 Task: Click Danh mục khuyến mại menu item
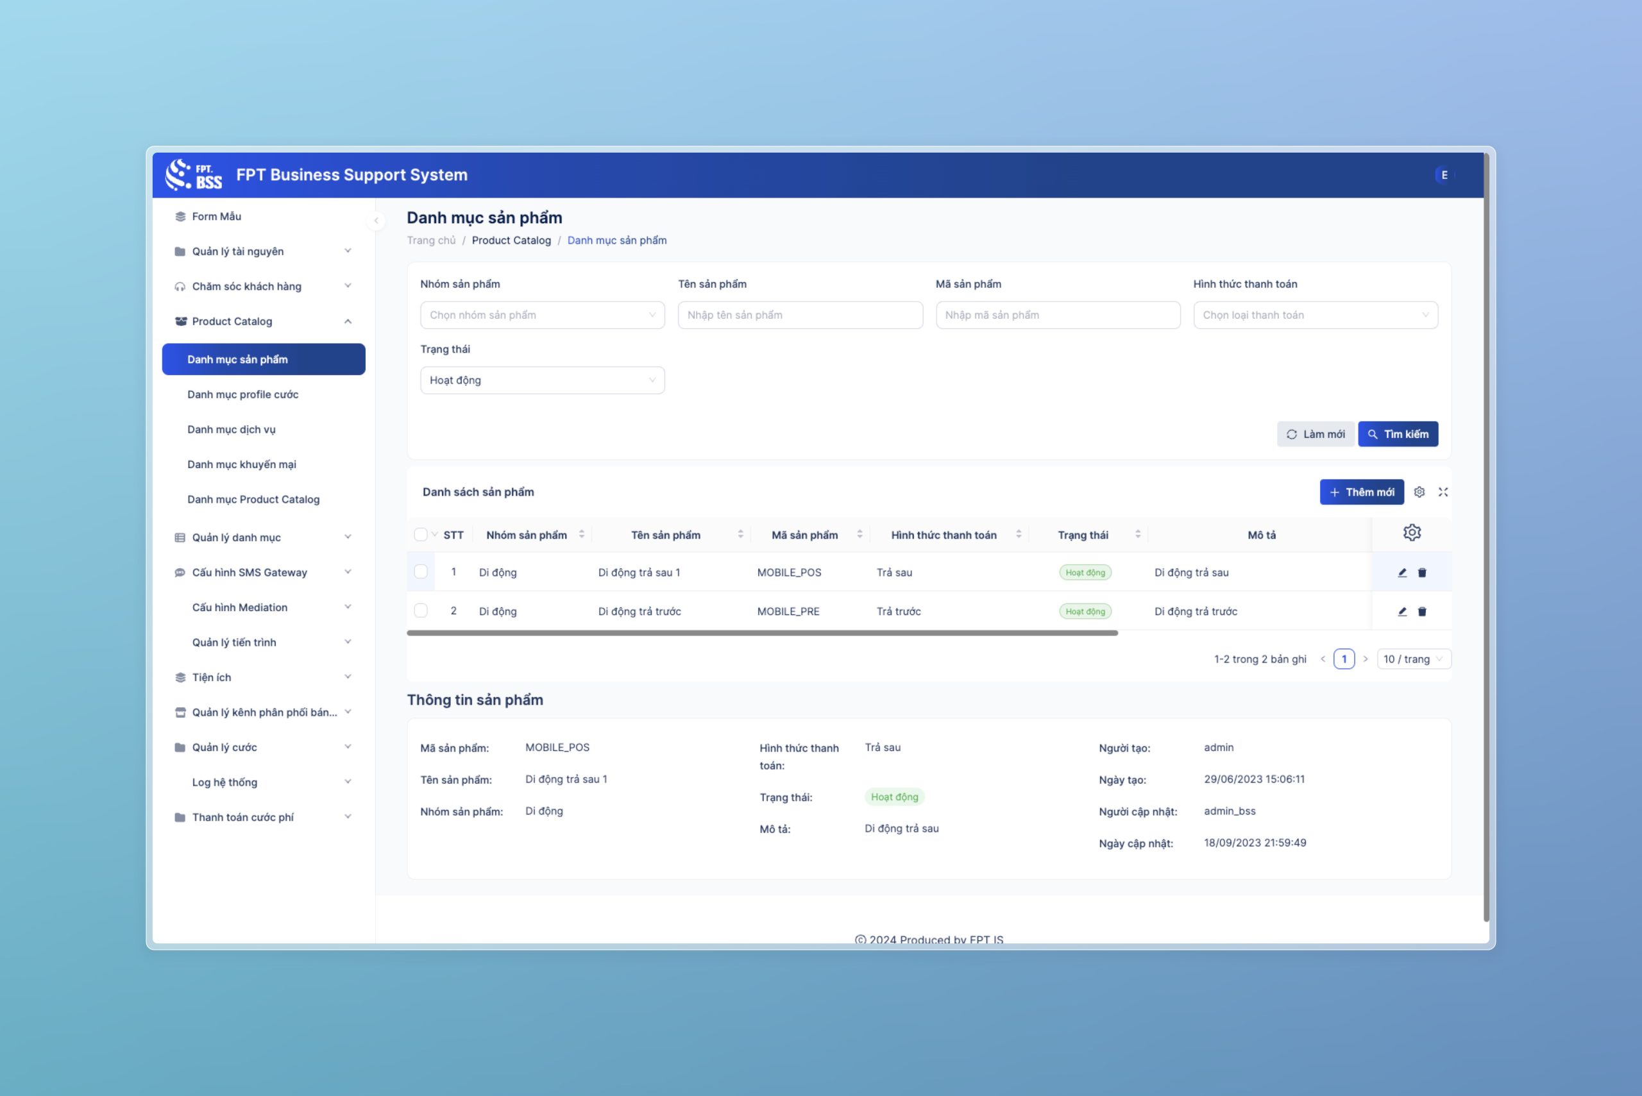click(x=242, y=464)
